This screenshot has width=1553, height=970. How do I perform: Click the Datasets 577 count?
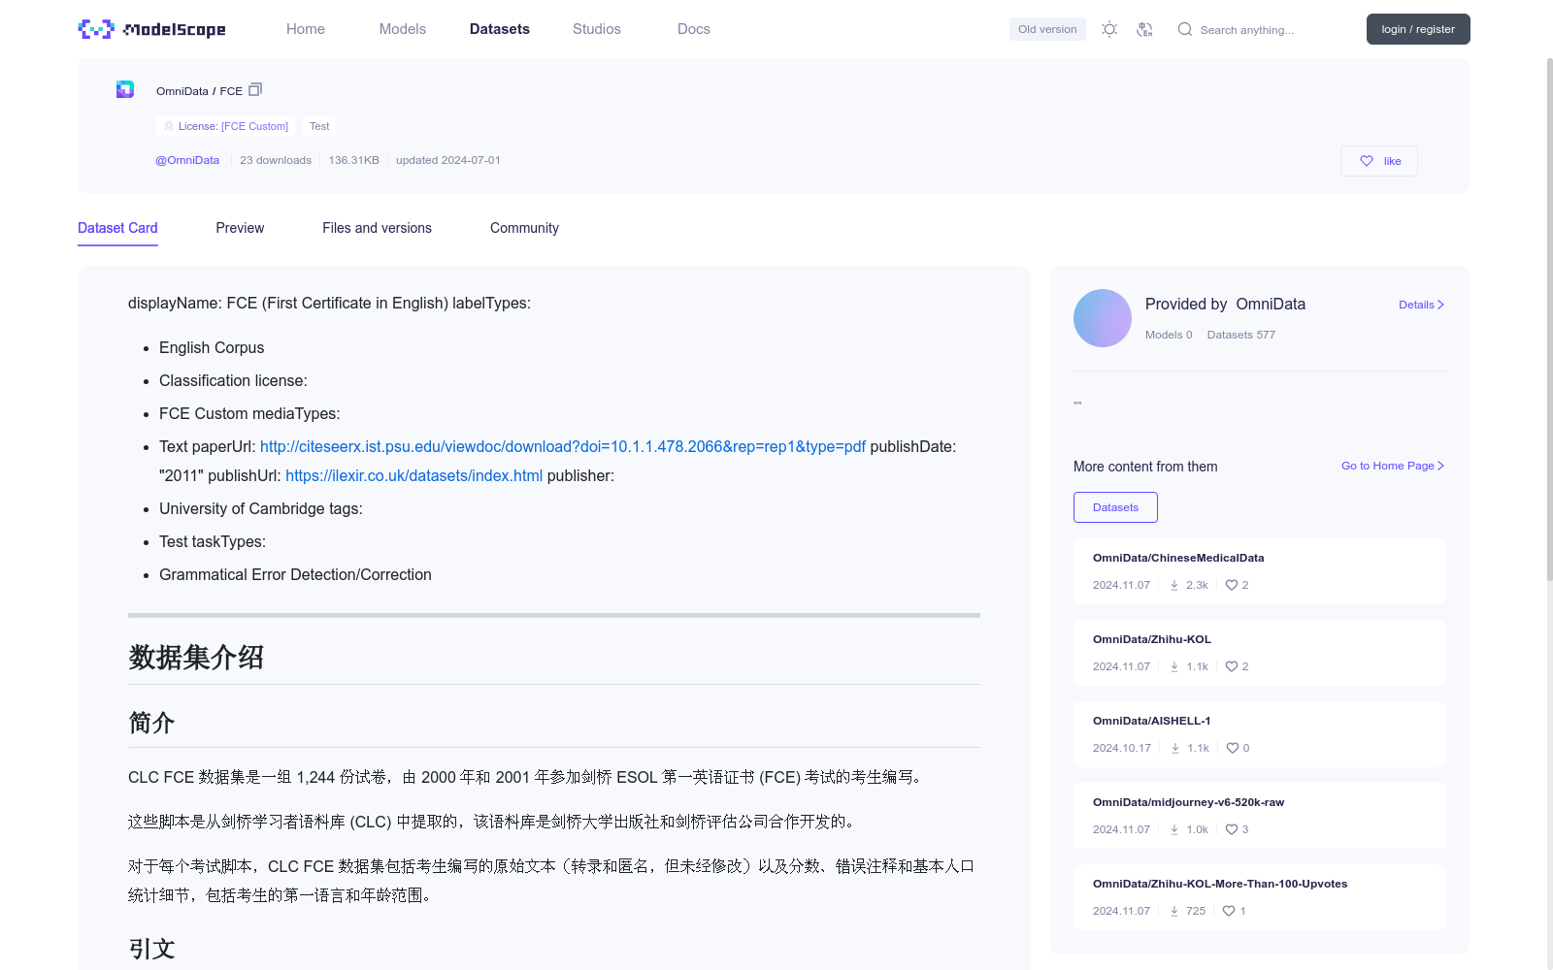click(x=1241, y=335)
